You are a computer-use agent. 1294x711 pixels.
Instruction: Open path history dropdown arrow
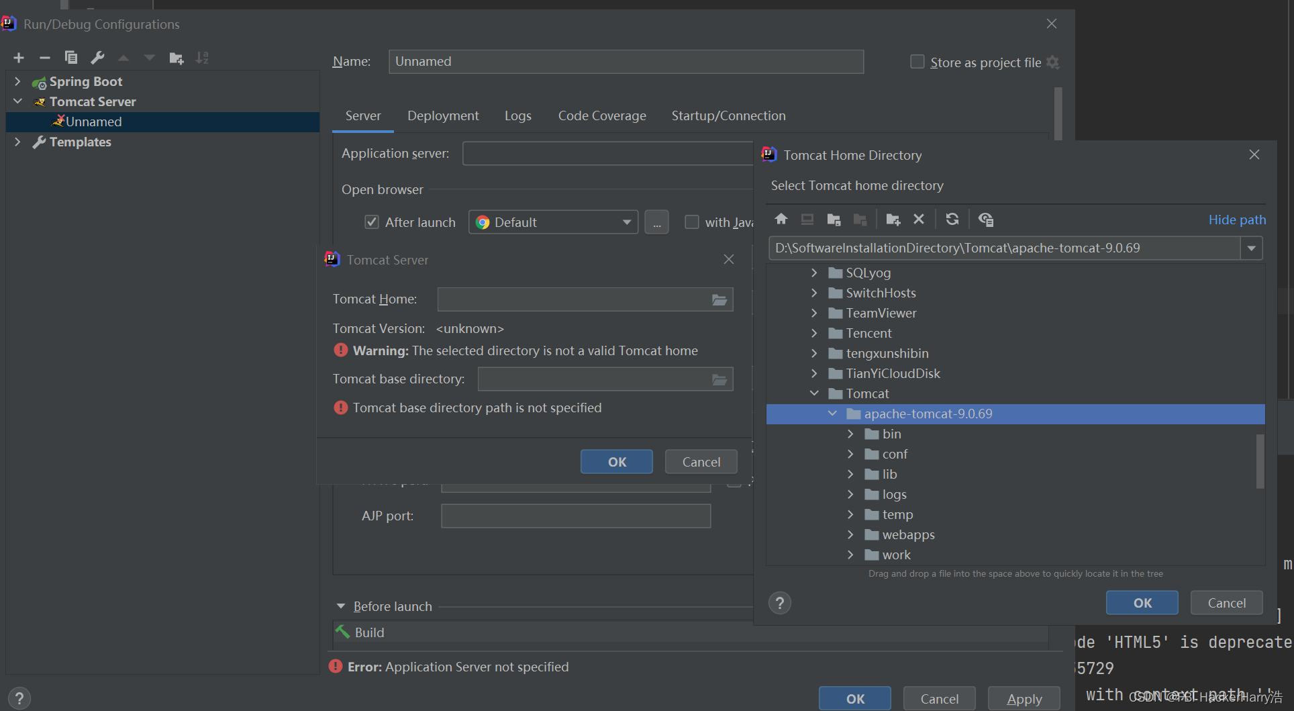[x=1251, y=248]
